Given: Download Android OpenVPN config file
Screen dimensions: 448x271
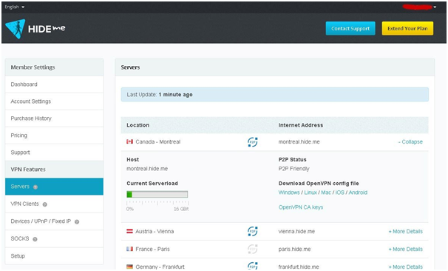Looking at the screenshot, I should (358, 193).
